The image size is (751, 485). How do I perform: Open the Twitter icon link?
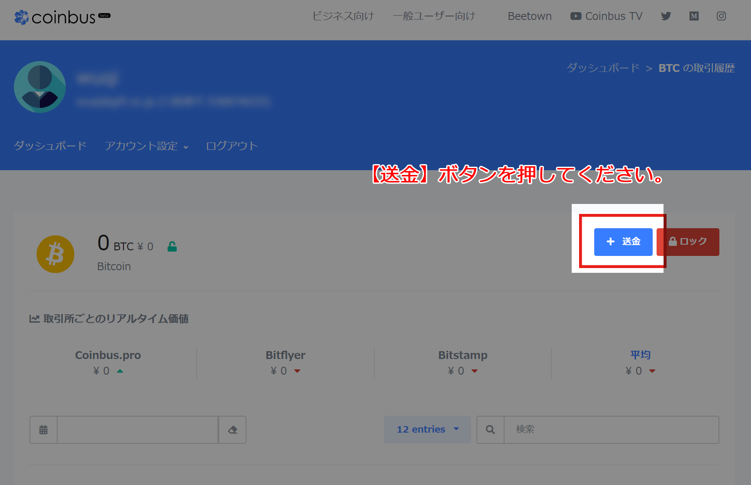click(x=666, y=16)
